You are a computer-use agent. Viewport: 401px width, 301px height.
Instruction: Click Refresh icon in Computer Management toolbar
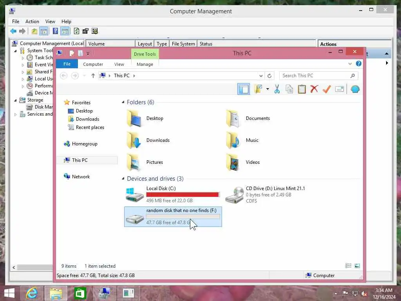76,31
